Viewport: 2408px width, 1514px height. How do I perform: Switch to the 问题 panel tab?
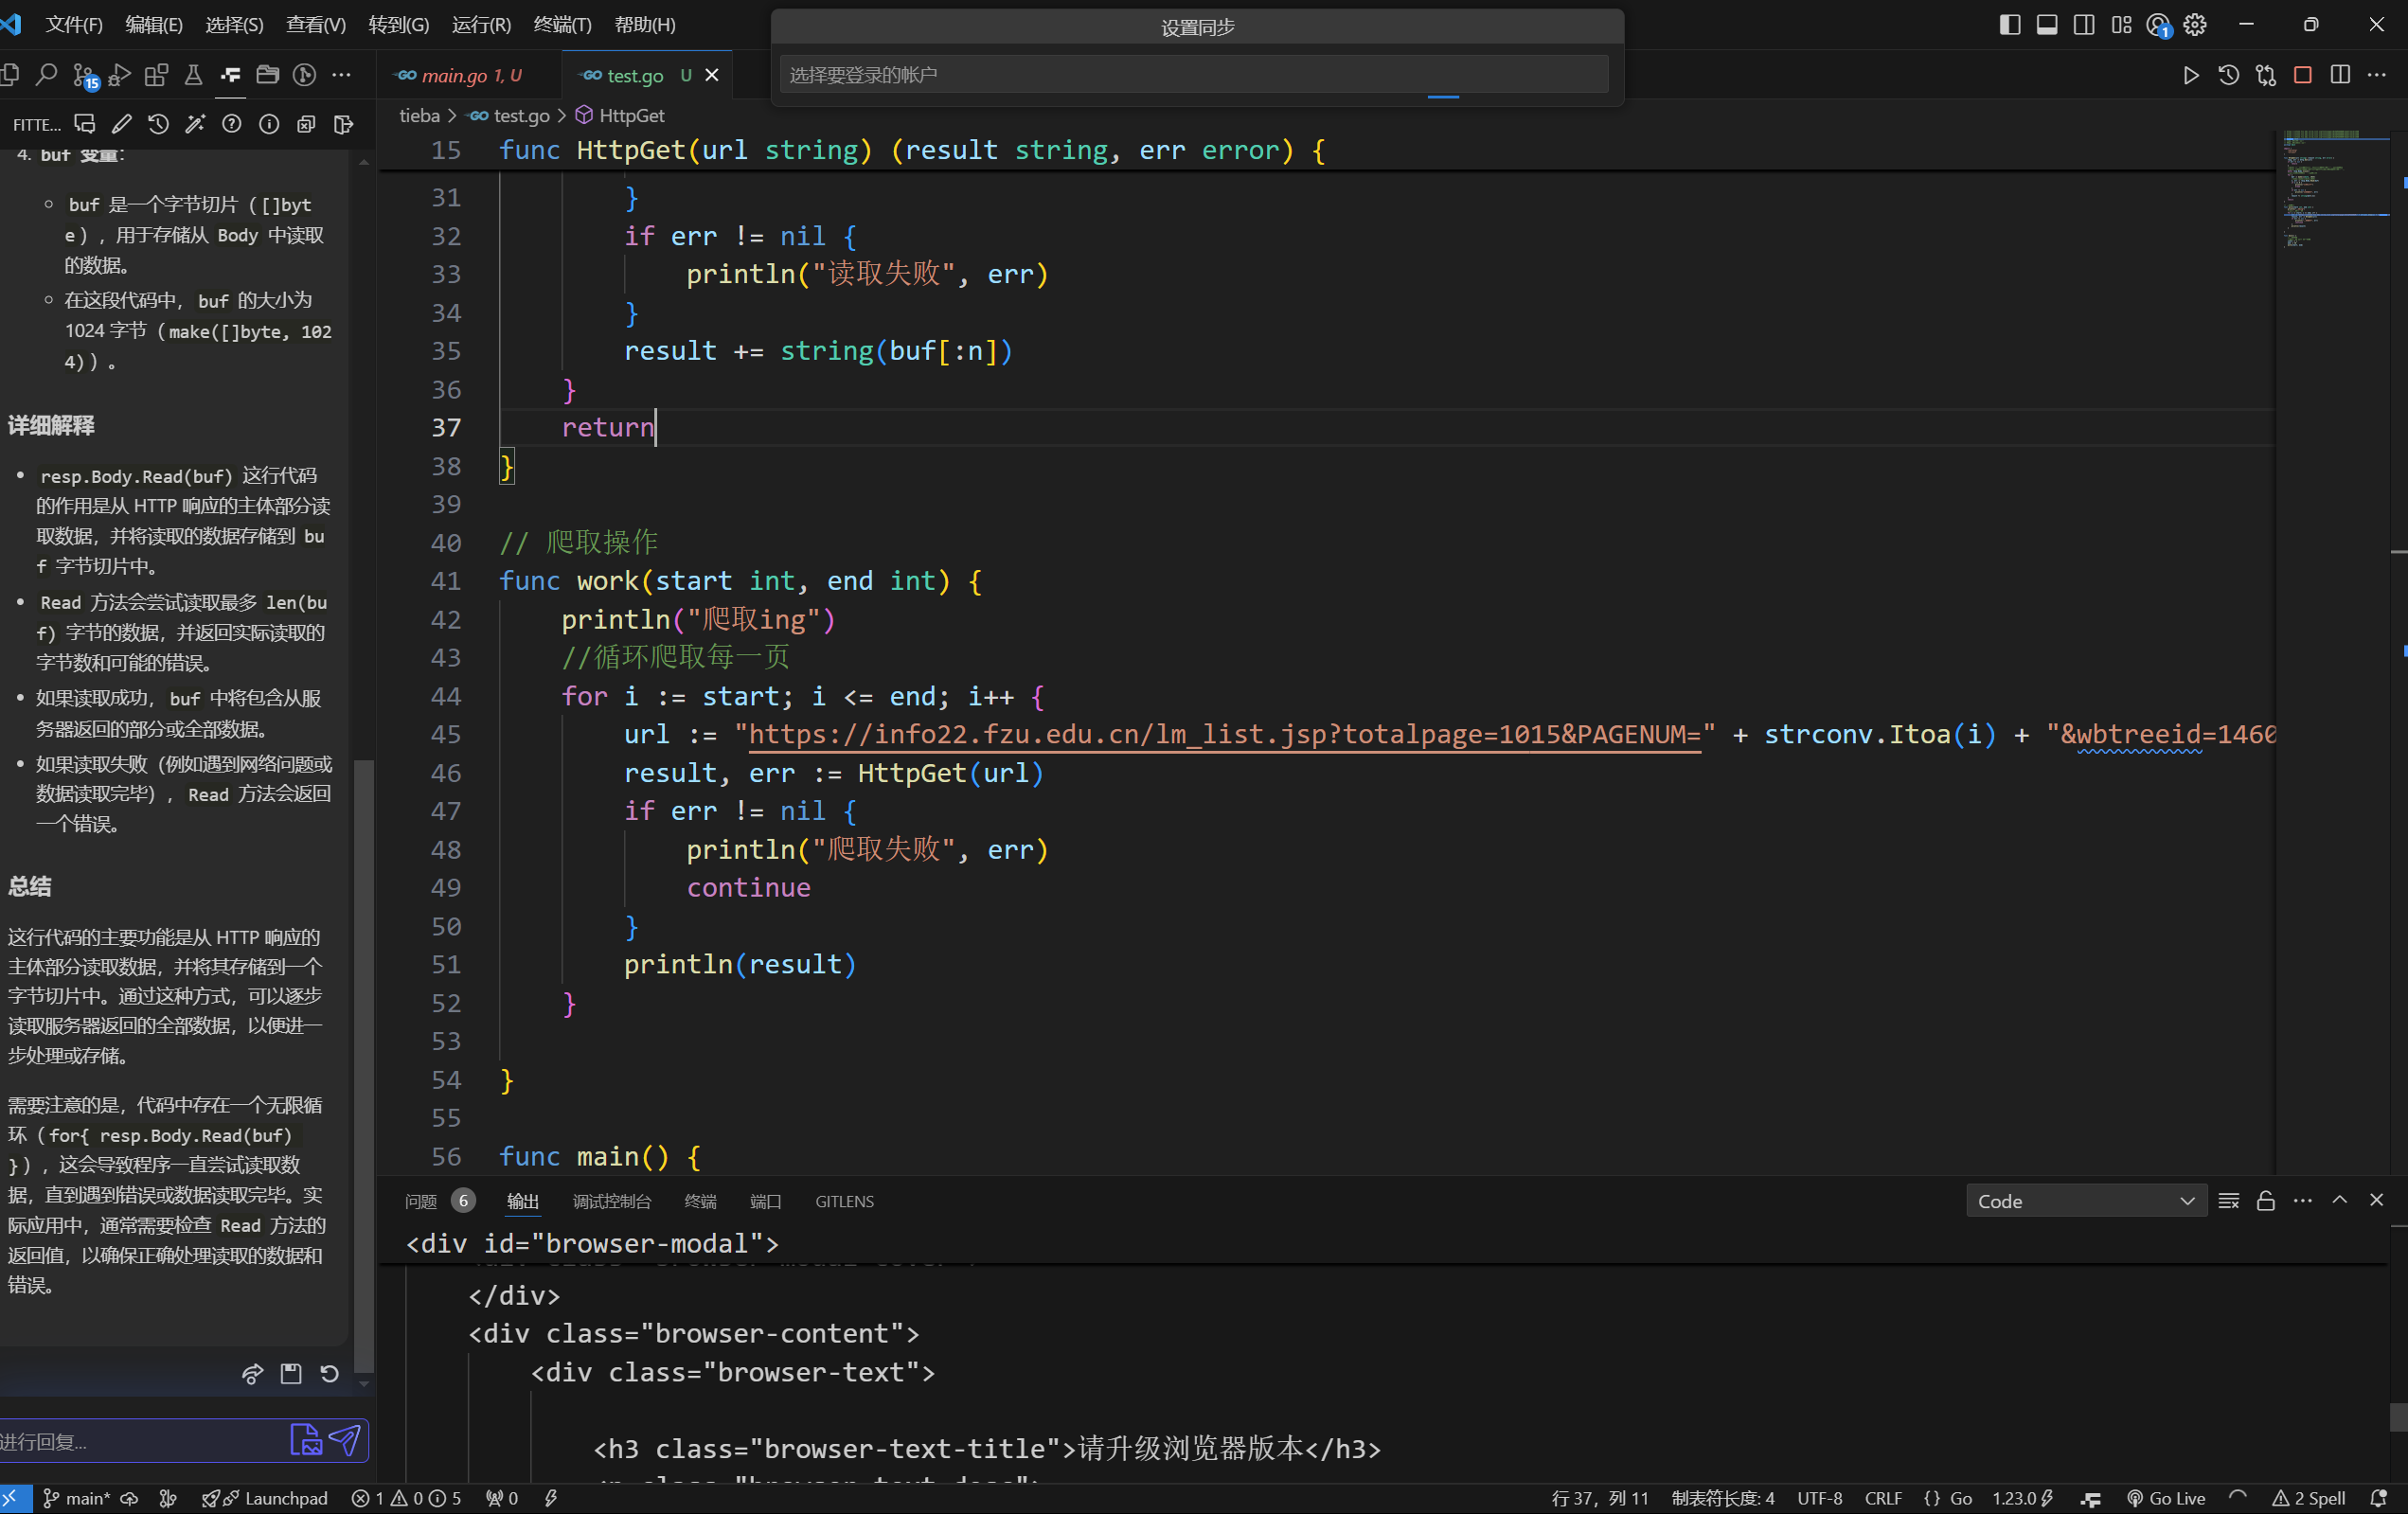(x=421, y=1201)
